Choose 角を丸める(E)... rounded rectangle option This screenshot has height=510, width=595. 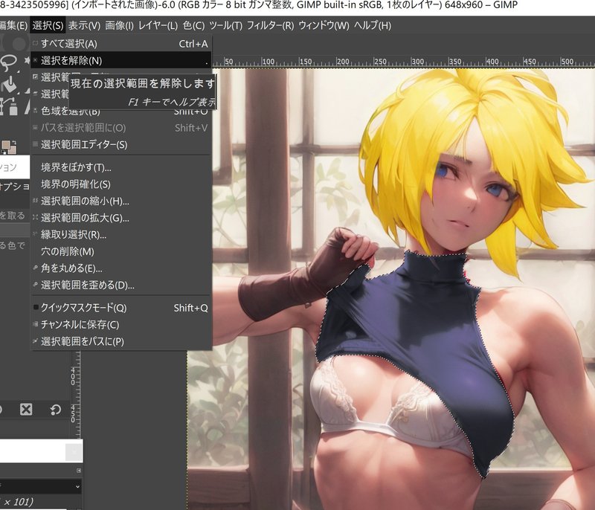pos(120,268)
